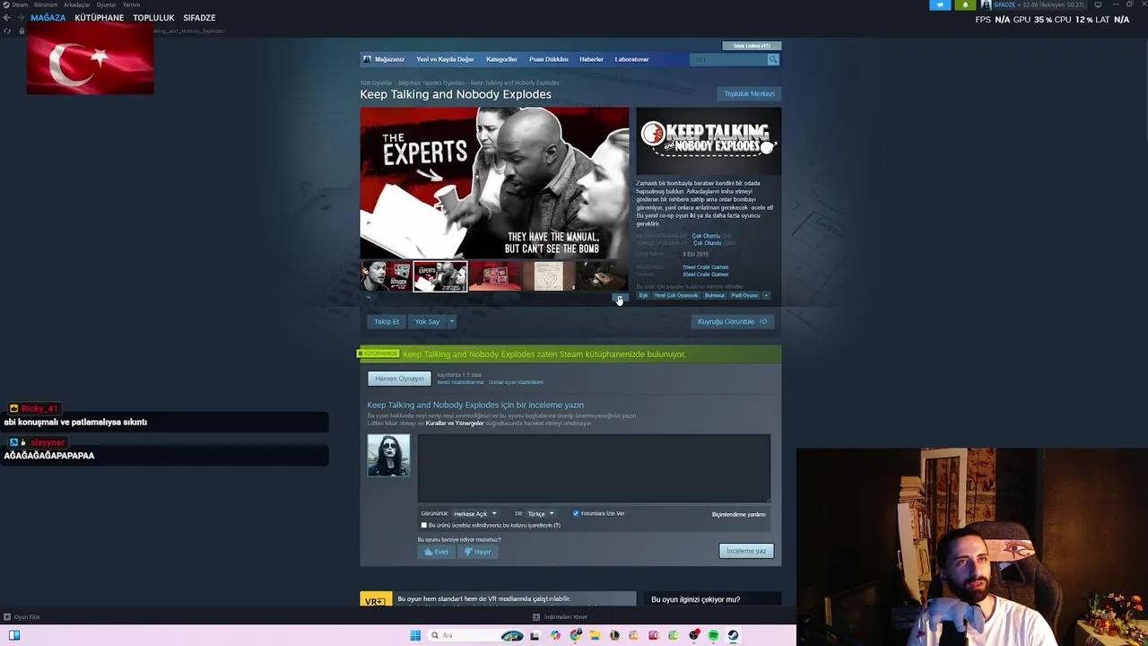
Task: Click the Steam notifications bell icon
Action: pos(965,4)
